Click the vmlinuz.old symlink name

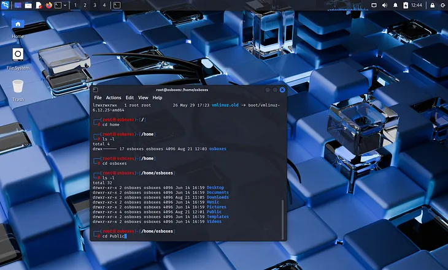(225, 105)
